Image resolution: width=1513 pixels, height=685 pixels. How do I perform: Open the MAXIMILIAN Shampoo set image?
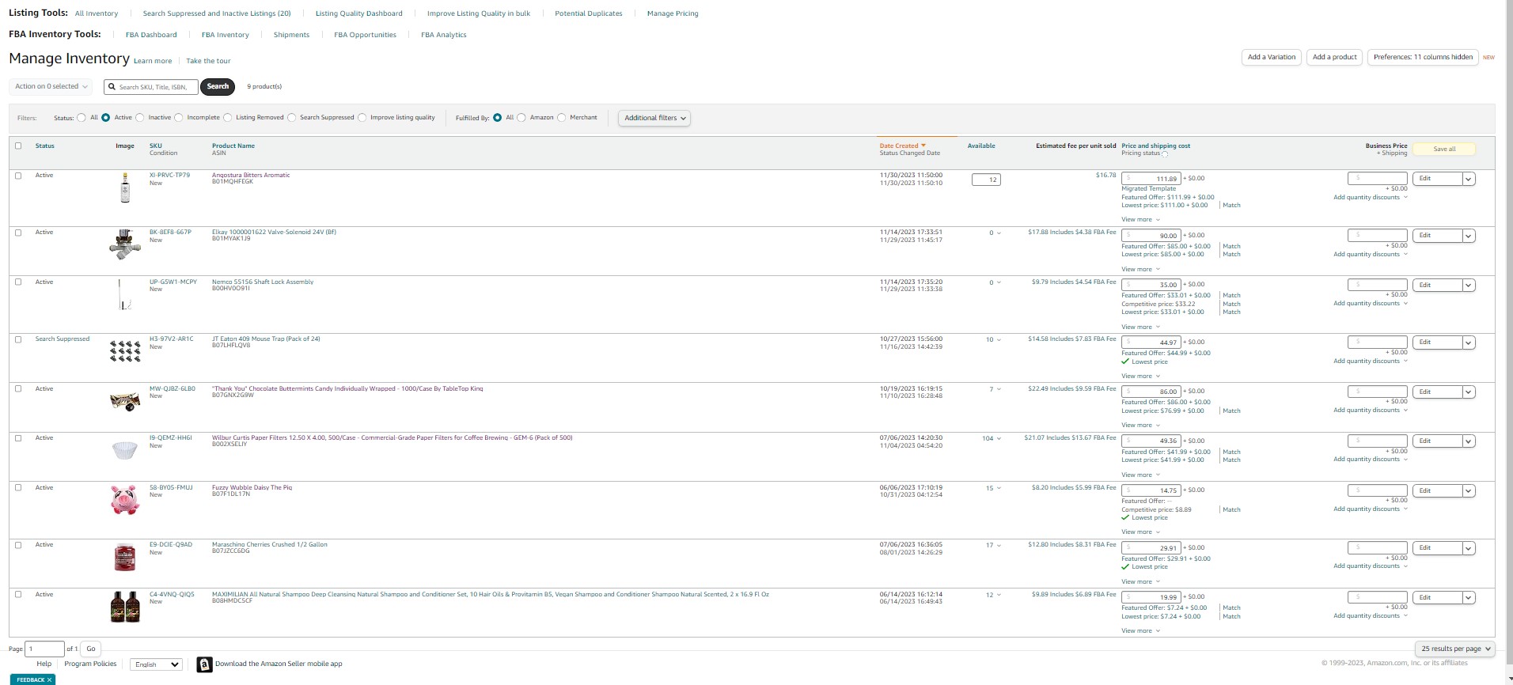pos(125,607)
